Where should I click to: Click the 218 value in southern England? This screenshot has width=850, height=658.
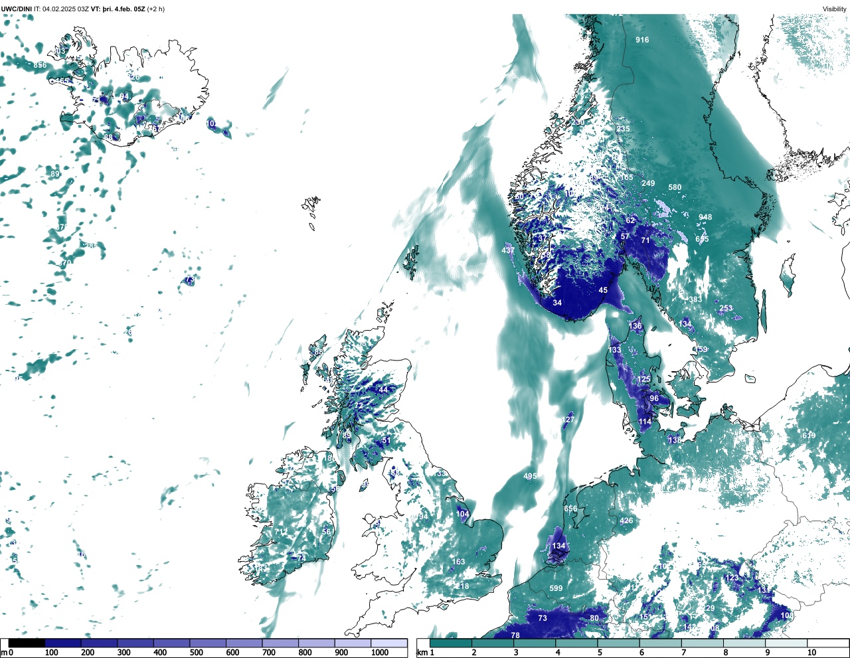point(462,586)
